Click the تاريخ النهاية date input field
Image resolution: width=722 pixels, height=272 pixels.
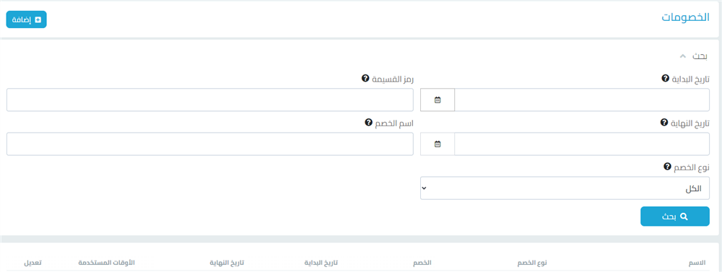[x=582, y=144]
